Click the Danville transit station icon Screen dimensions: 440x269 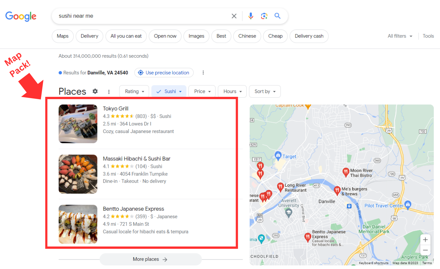pos(349,206)
